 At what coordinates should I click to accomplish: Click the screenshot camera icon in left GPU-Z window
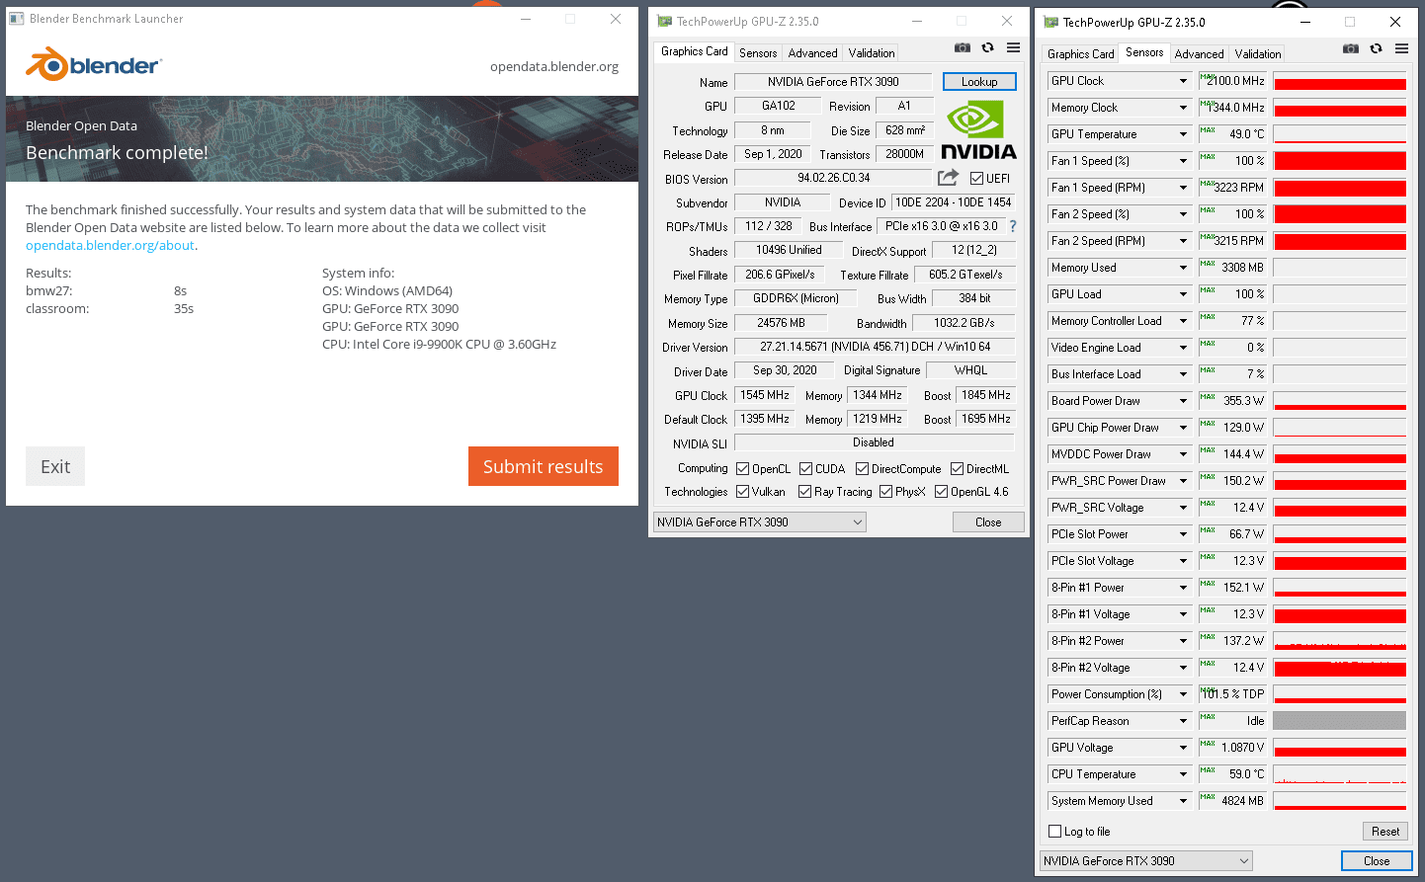pyautogui.click(x=962, y=47)
